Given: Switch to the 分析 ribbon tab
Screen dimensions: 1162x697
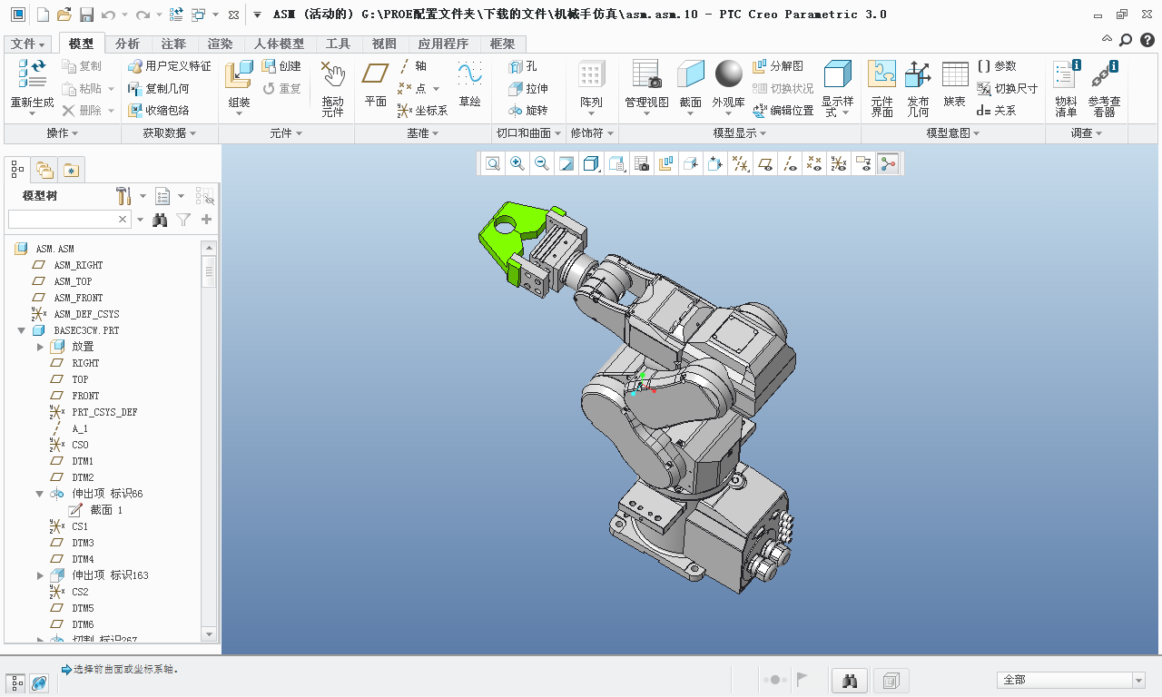Looking at the screenshot, I should (x=127, y=44).
